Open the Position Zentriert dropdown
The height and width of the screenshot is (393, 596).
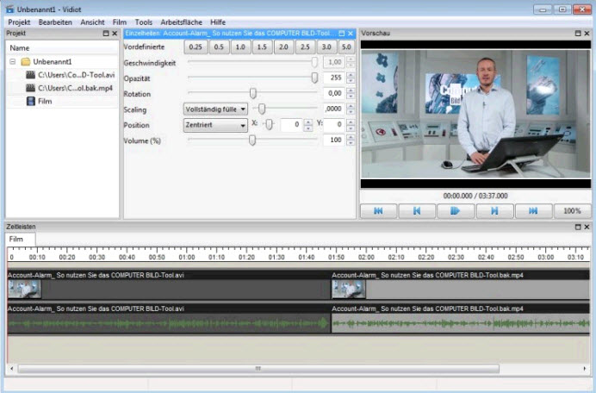coord(215,125)
